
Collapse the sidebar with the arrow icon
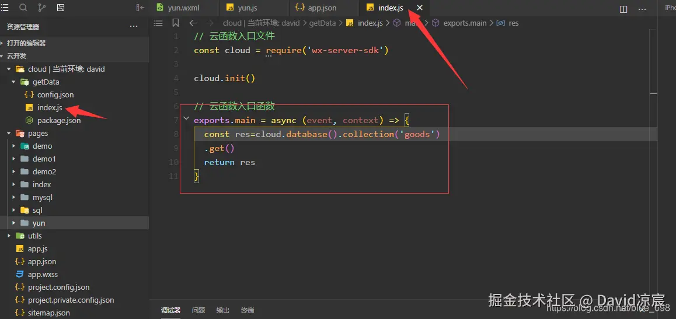[140, 8]
